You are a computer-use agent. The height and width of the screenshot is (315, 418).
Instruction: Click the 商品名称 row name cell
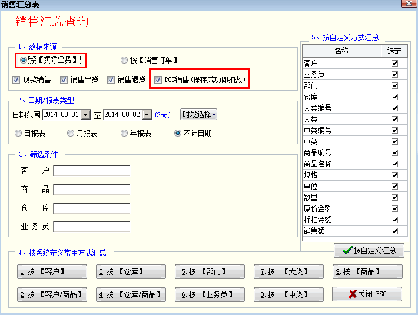pyautogui.click(x=341, y=164)
